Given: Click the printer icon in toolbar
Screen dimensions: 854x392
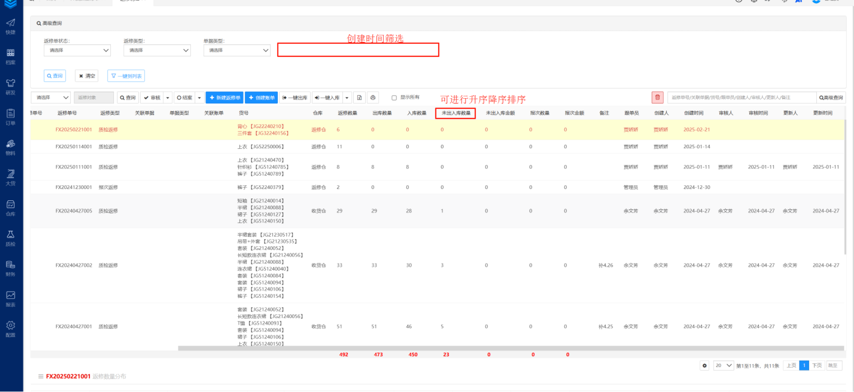Looking at the screenshot, I should (x=372, y=98).
